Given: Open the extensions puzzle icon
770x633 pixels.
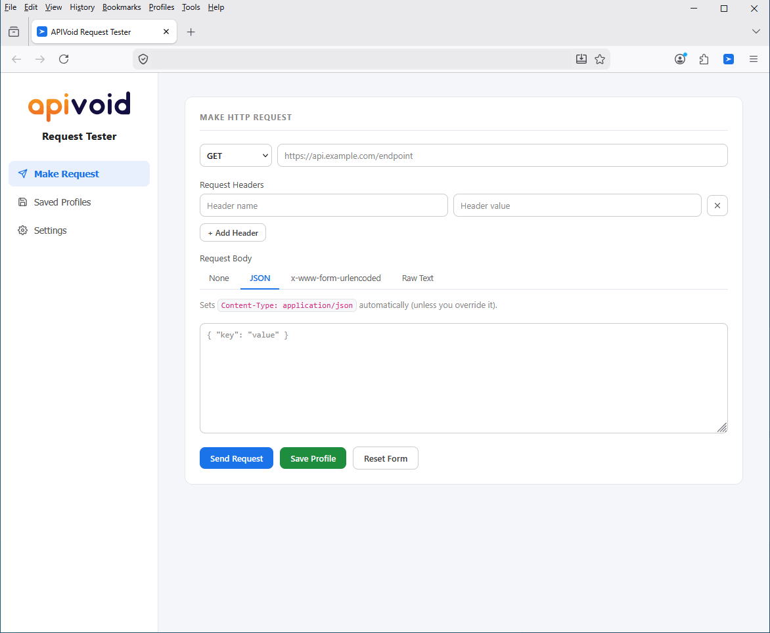Looking at the screenshot, I should tap(704, 59).
